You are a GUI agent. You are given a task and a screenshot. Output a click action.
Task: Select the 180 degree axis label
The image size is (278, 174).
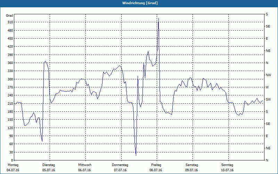pos(10,112)
